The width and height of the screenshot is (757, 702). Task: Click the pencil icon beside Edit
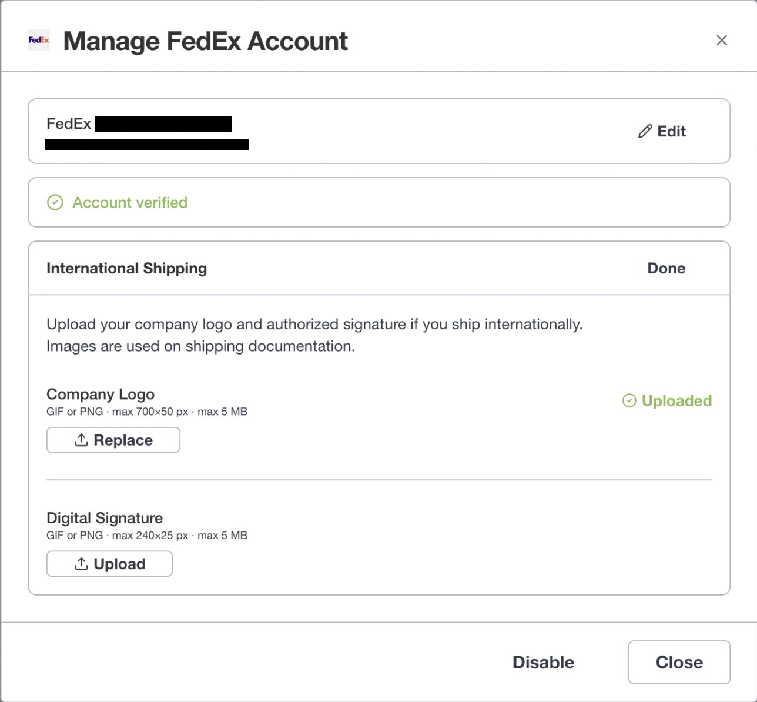coord(645,131)
